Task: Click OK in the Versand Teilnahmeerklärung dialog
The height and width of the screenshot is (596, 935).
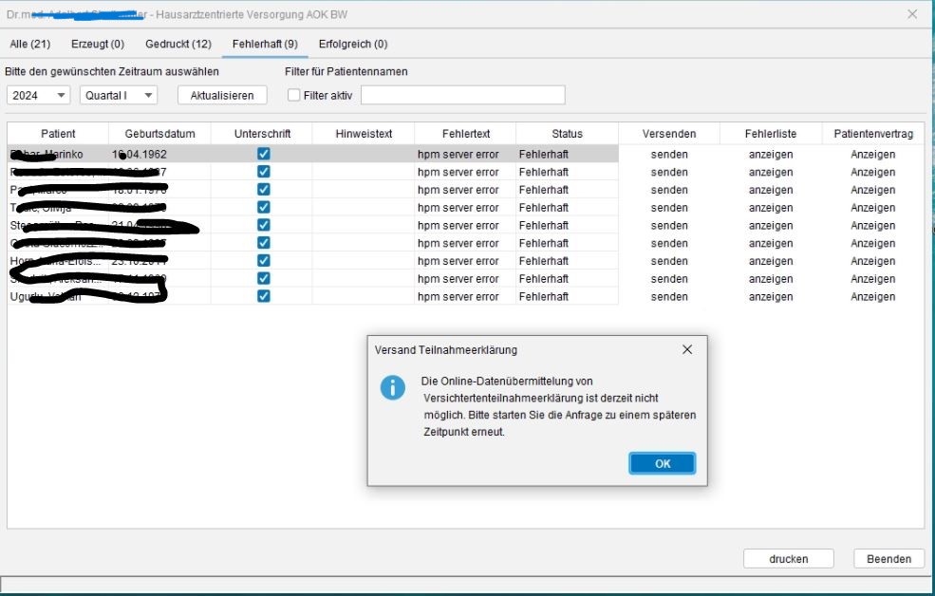Action: tap(662, 463)
